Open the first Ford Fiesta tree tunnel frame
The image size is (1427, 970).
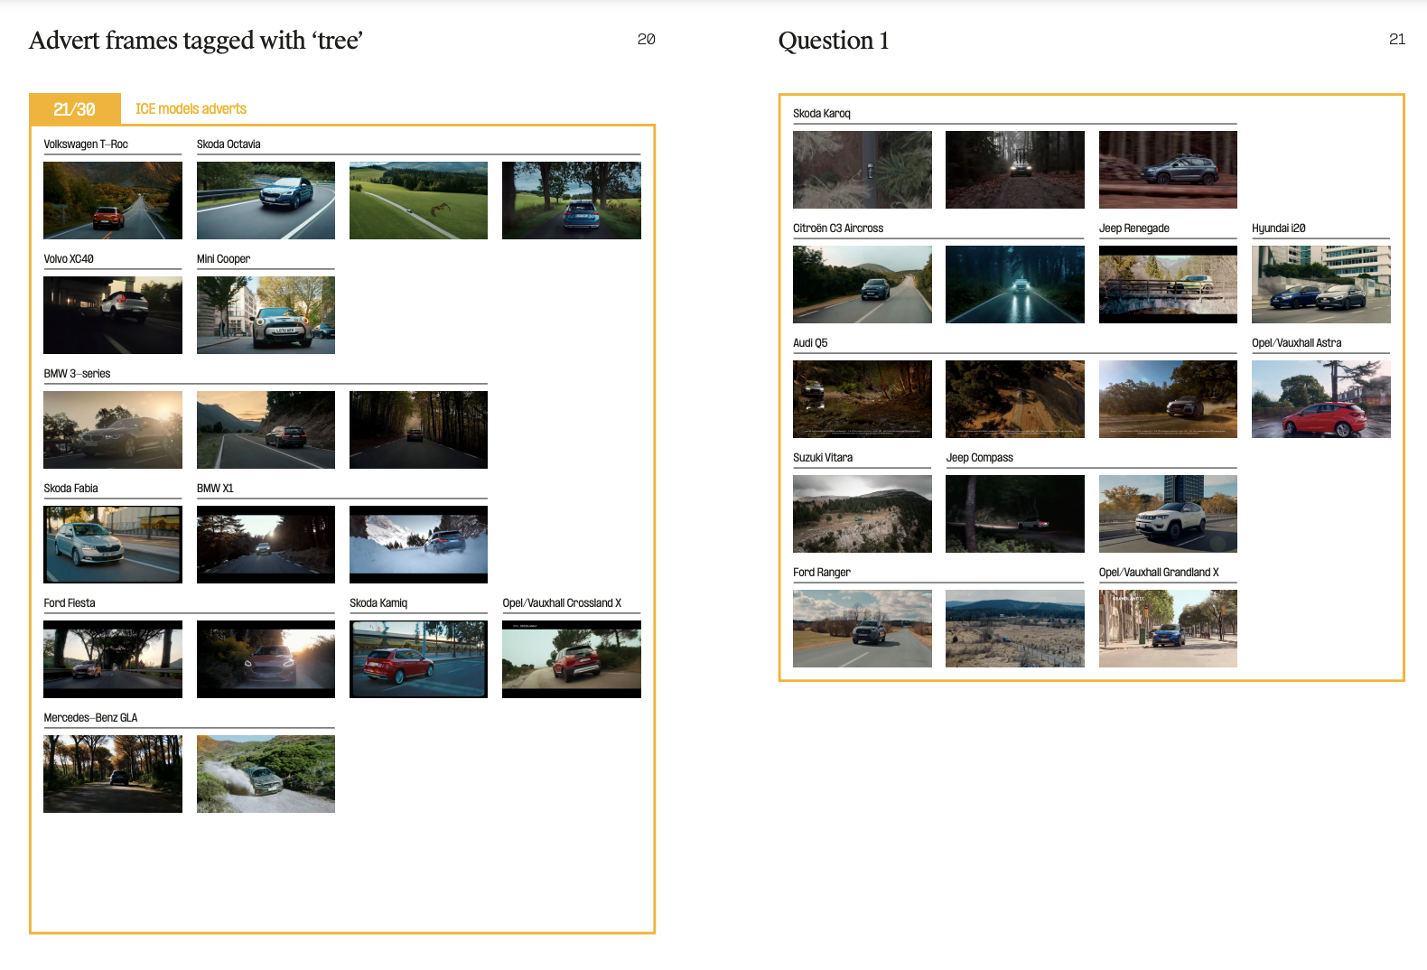point(113,659)
